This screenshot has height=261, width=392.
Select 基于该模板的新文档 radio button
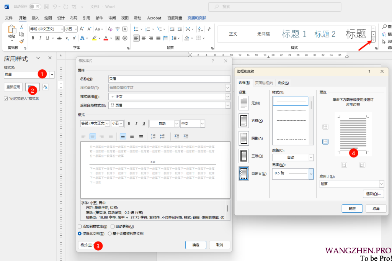110,233
